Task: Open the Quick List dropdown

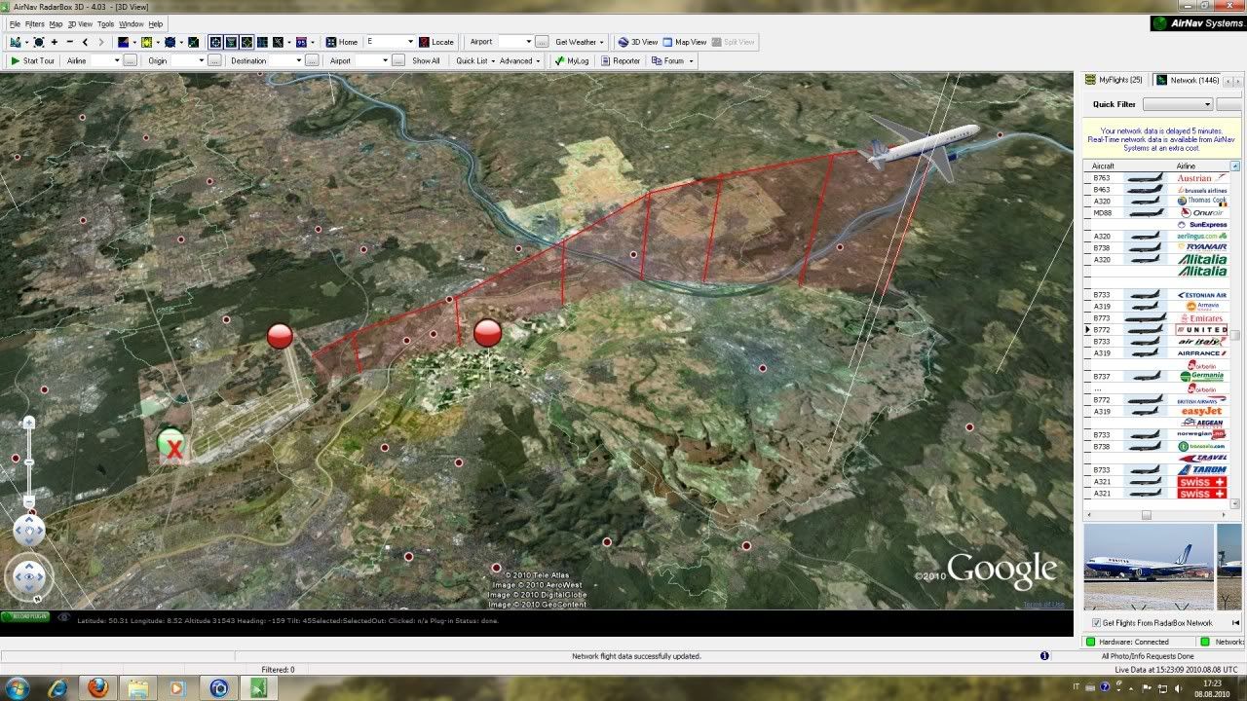Action: point(474,60)
